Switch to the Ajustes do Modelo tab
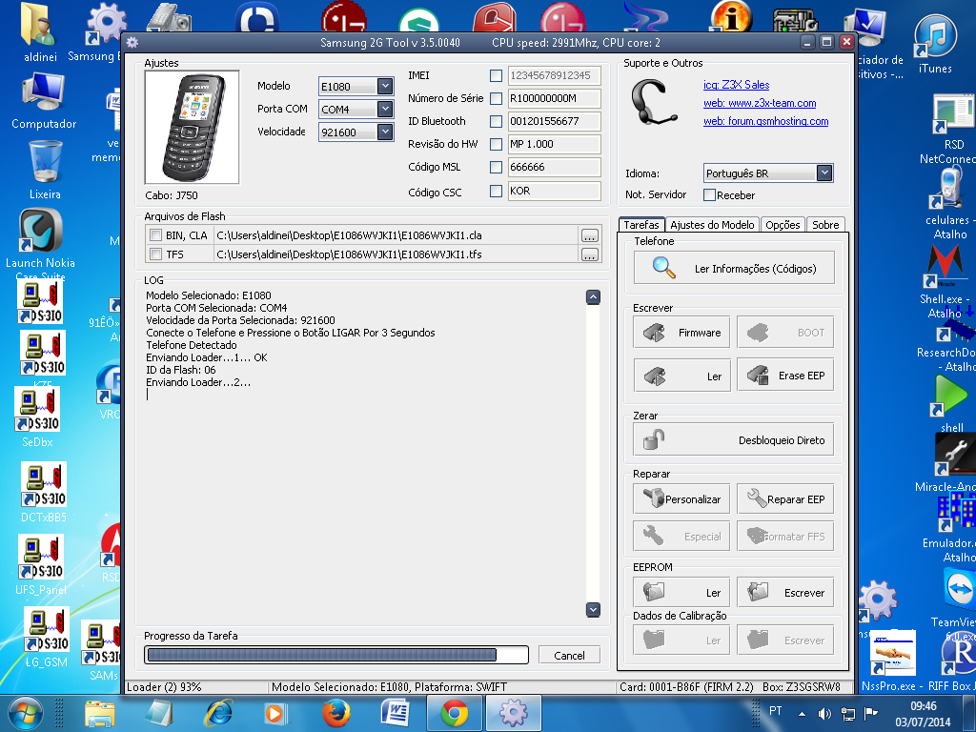 (x=712, y=225)
